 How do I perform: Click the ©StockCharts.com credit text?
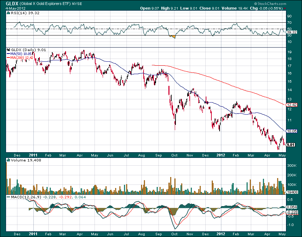tap(270, 4)
